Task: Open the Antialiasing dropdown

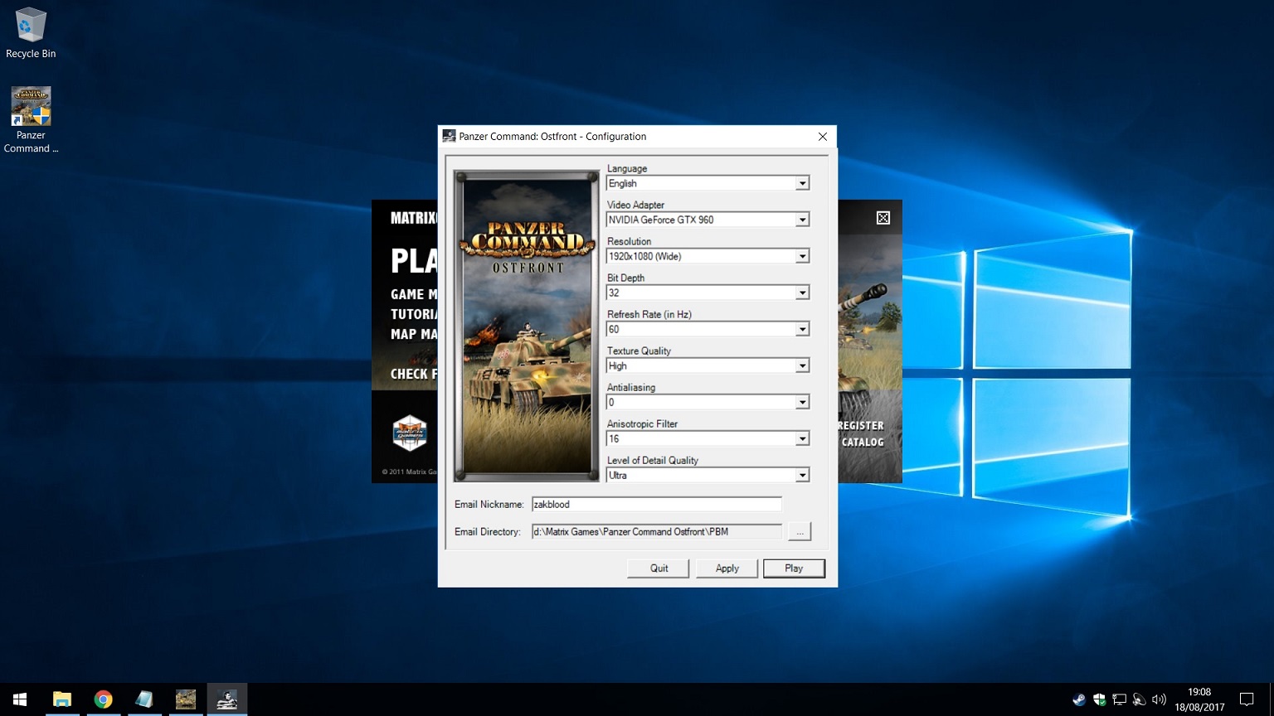Action: (802, 402)
